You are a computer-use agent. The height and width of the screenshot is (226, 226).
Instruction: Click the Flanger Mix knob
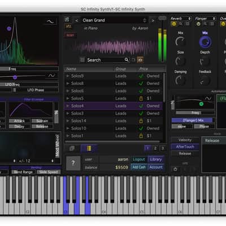(205, 42)
